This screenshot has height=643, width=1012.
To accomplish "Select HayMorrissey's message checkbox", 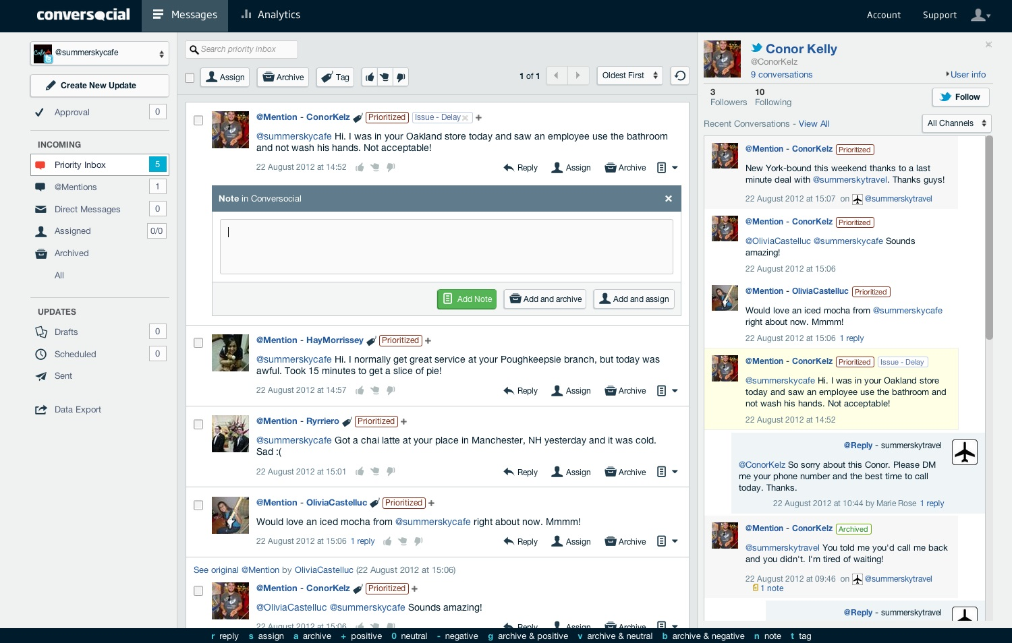I will coord(198,343).
